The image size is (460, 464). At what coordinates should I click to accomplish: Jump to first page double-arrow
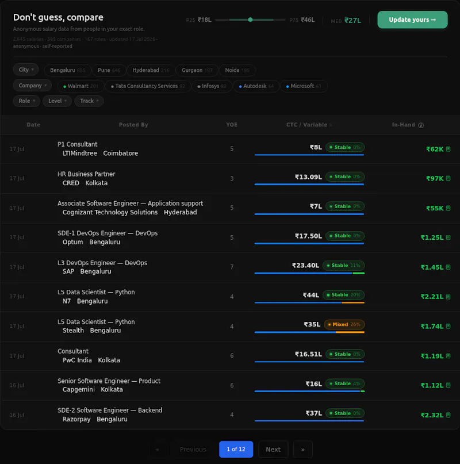157,449
